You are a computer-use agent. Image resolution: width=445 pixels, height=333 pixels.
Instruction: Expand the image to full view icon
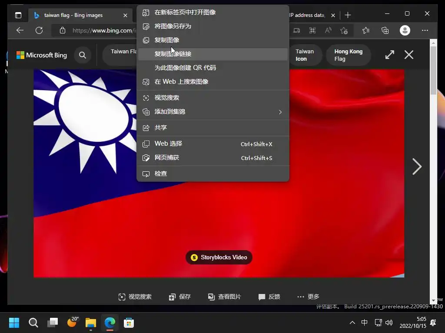390,55
